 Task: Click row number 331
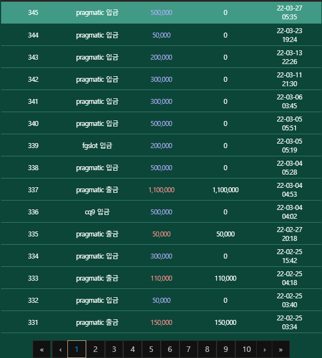coord(33,323)
